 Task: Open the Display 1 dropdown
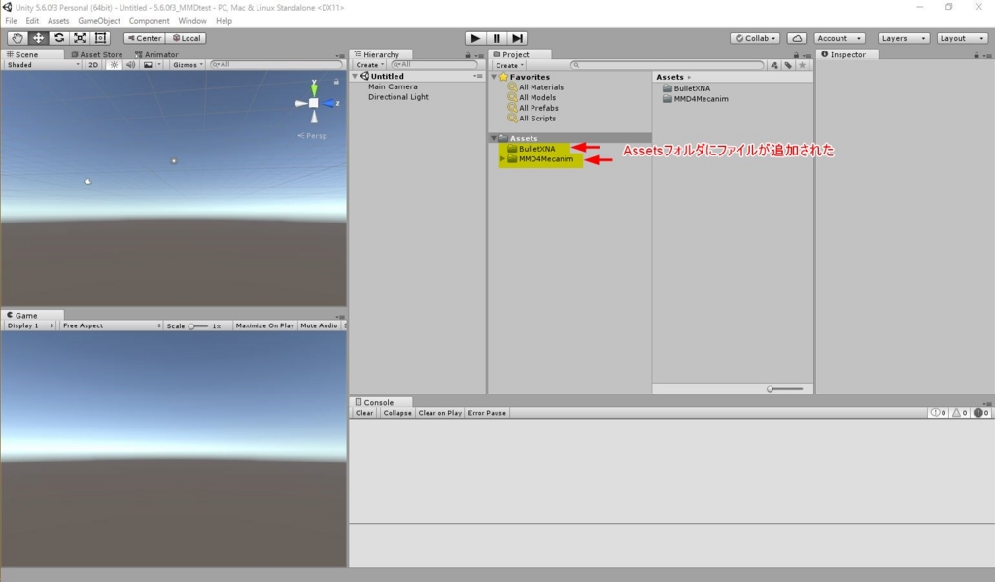(30, 325)
